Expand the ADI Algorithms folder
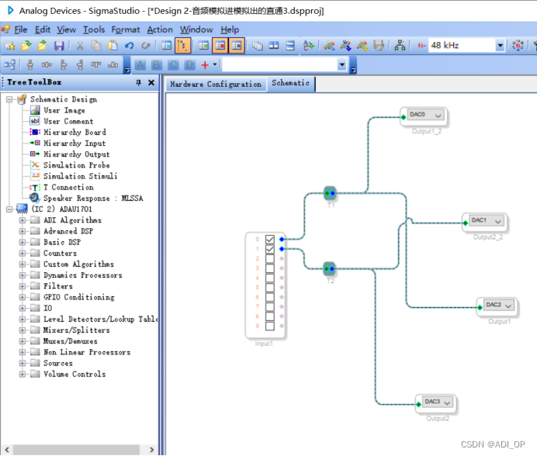This screenshot has width=537, height=456. click(x=23, y=220)
